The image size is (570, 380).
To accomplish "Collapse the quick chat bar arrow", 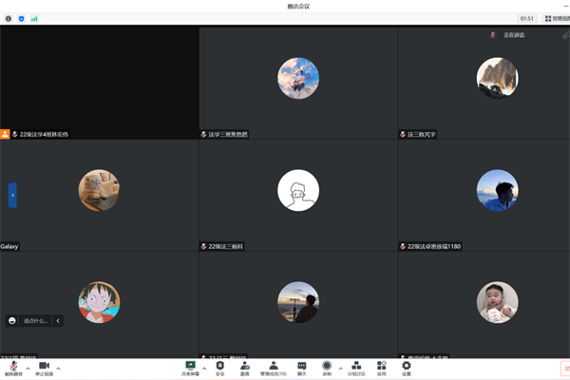I will (58, 321).
